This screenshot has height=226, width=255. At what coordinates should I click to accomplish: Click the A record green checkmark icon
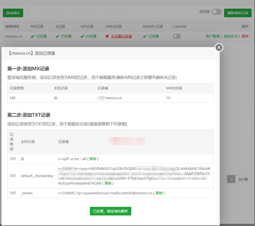point(57,36)
